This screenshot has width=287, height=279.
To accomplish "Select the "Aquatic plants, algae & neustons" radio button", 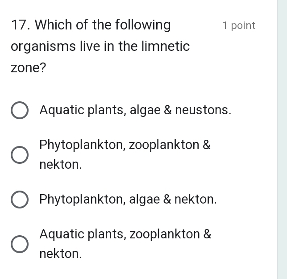I will coord(20,111).
